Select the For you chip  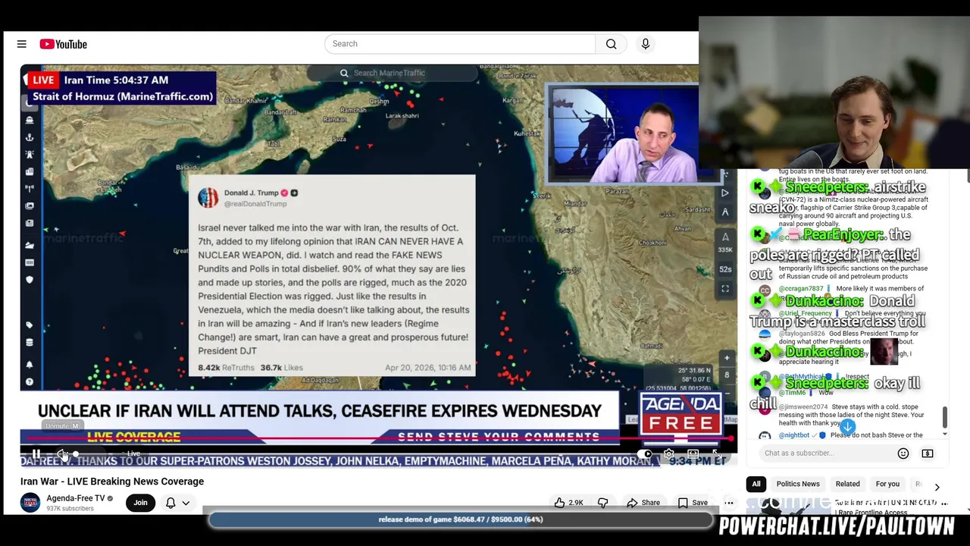(x=887, y=484)
